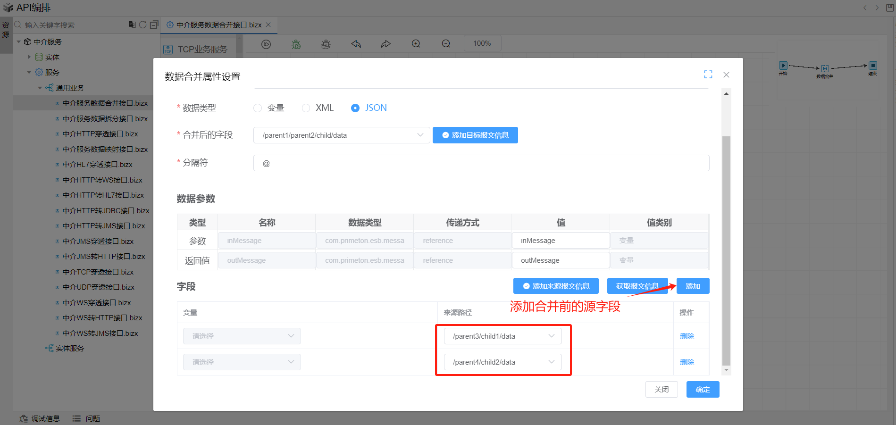
Task: Click the 分隔符 input field
Action: pyautogui.click(x=481, y=163)
